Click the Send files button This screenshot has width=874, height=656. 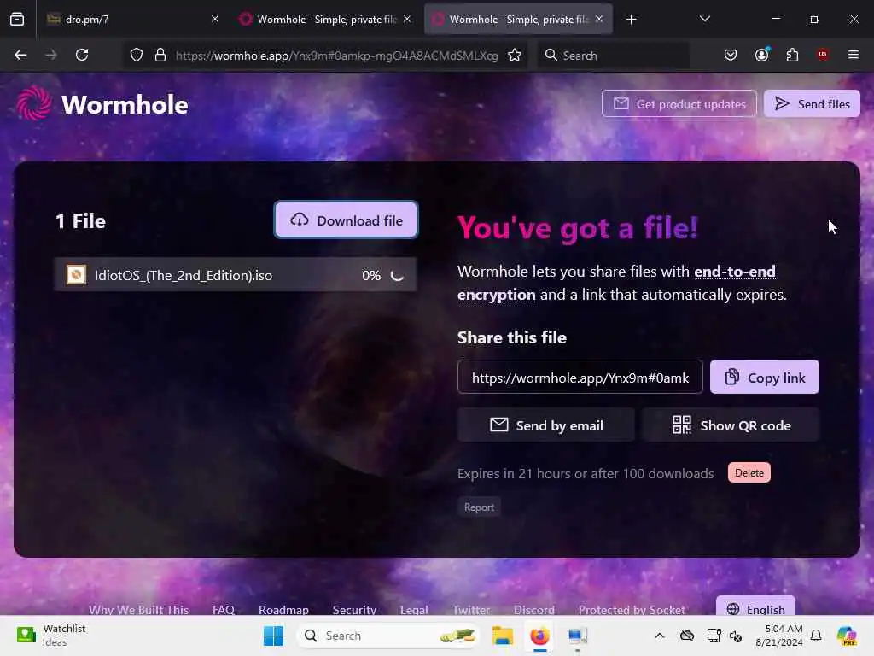click(812, 103)
